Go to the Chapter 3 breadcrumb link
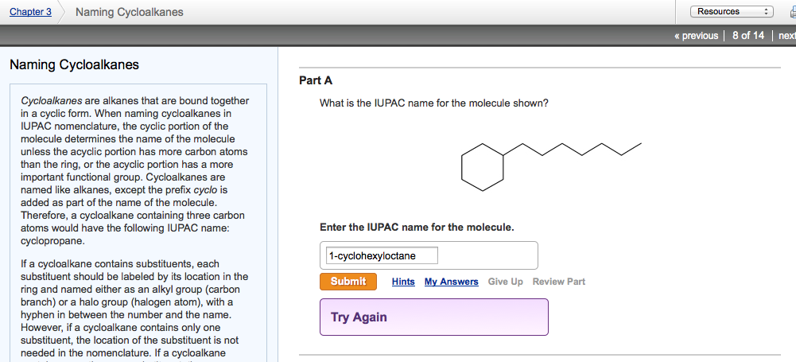This screenshot has height=362, width=796. [x=30, y=12]
